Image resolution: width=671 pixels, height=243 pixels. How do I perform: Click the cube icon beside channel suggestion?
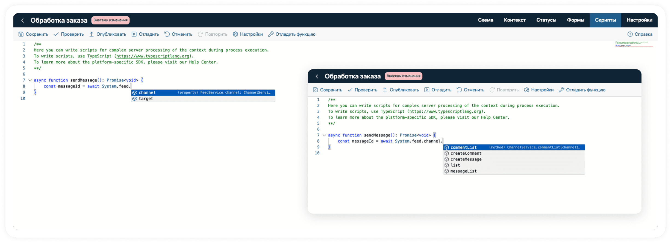pos(135,93)
